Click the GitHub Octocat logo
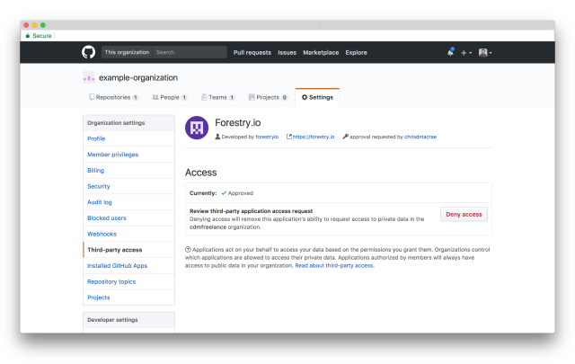The image size is (575, 364). (x=88, y=52)
